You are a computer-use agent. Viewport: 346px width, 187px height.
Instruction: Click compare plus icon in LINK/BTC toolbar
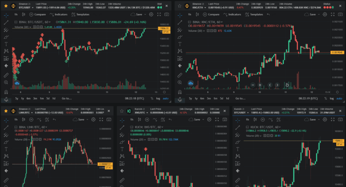click(x=31, y=119)
